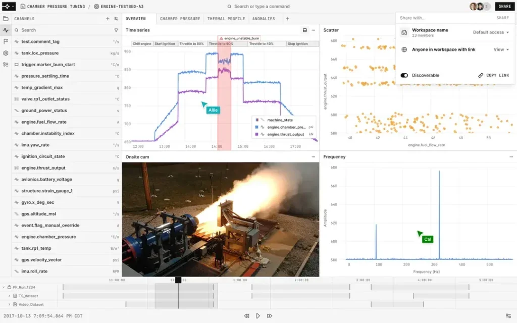
Task: Open the View permission dropdown
Action: tap(501, 49)
